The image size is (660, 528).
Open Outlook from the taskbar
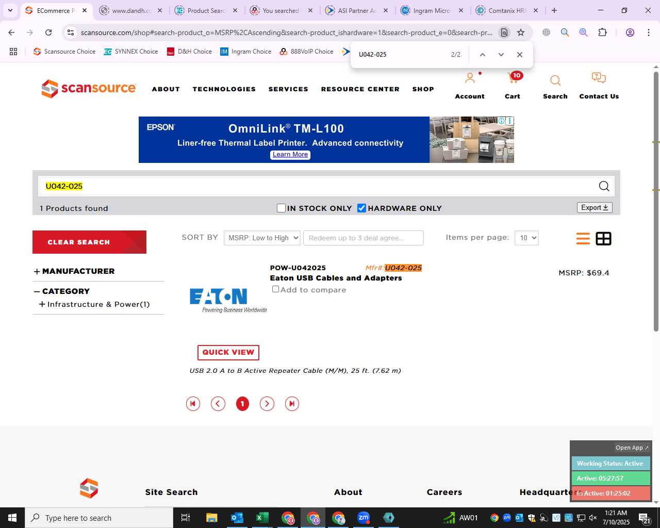coord(237,518)
